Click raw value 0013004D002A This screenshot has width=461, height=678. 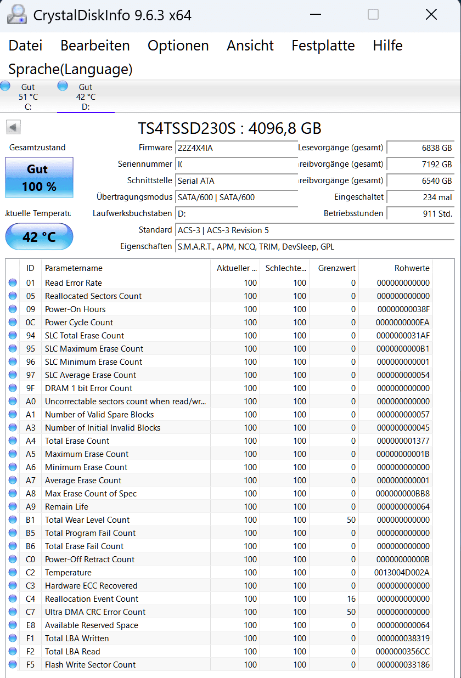click(x=402, y=573)
